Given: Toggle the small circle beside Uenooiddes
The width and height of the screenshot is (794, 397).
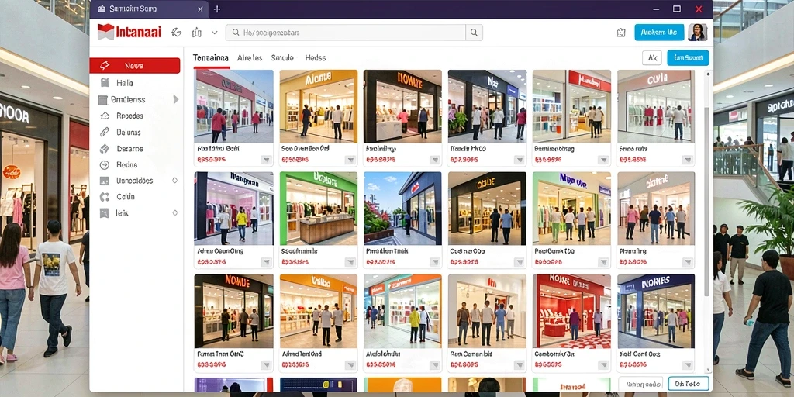Looking at the screenshot, I should pos(174,180).
